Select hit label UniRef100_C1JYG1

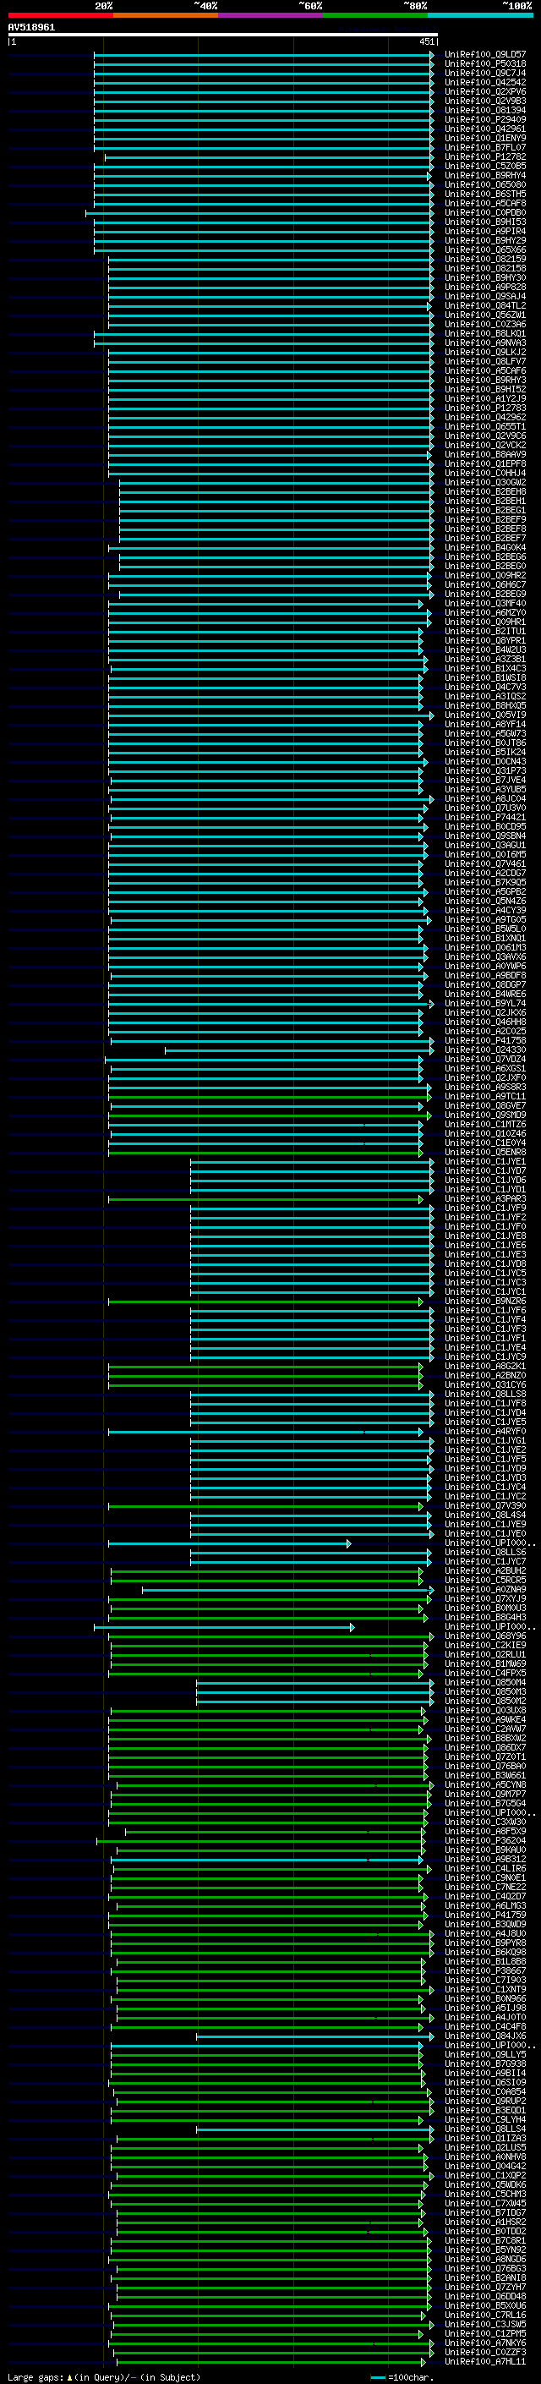point(485,1441)
